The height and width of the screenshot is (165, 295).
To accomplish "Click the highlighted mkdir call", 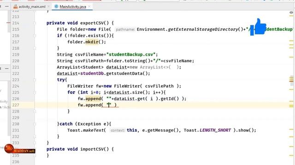I will 92,42.
